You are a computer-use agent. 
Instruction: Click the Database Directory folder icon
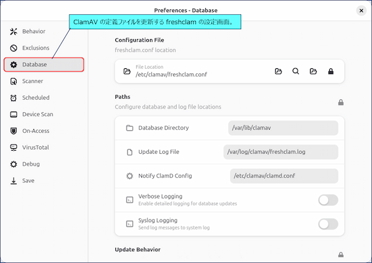click(x=130, y=128)
